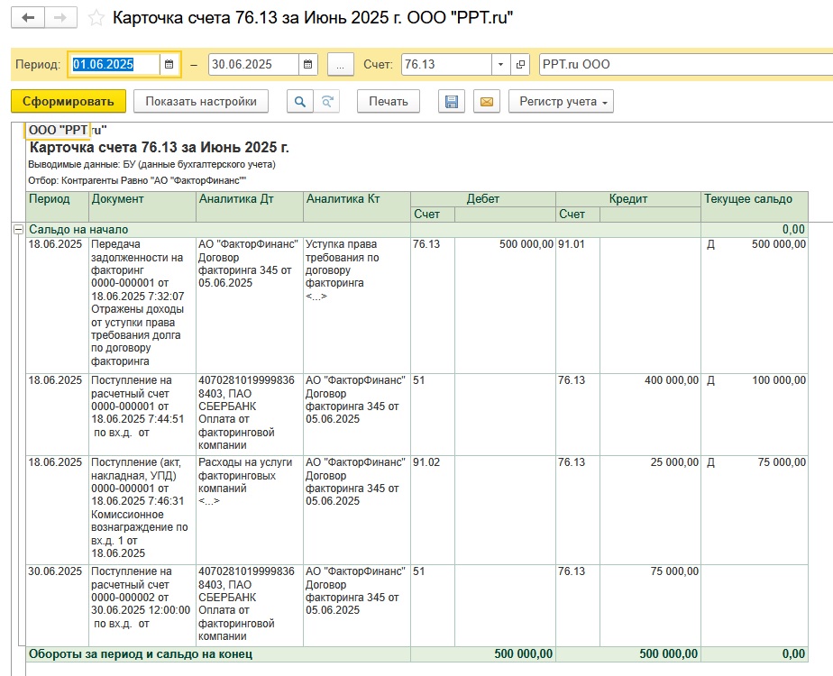Image resolution: width=833 pixels, height=676 pixels.
Task: Select the Передача задолженности на факторинг document cell
Action: [142, 302]
